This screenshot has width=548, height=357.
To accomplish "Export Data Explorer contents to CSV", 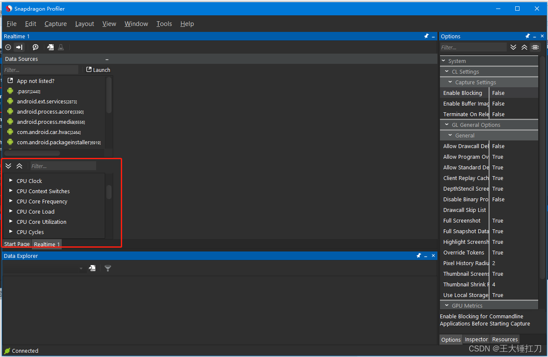I will click(x=92, y=268).
